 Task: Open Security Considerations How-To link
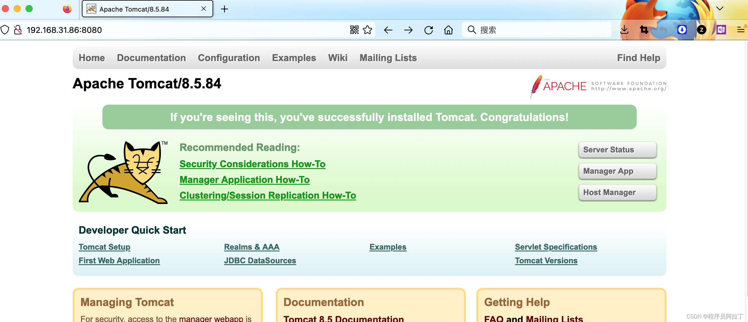point(252,164)
